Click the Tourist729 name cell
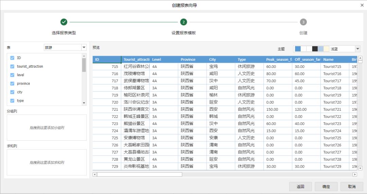 click(x=335, y=166)
